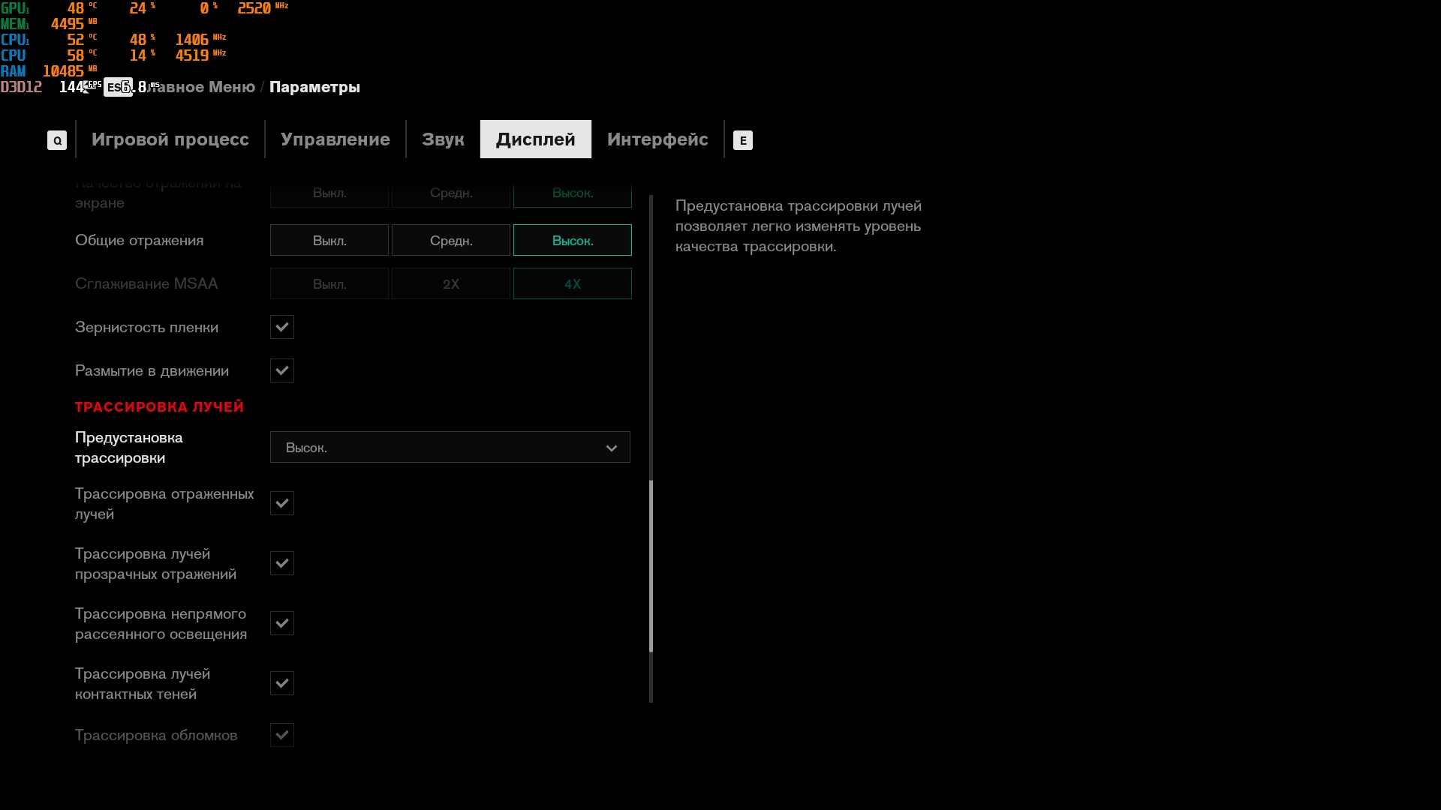Set Общие отражения to Средн.
Screen dimensions: 1441x810
tap(451, 241)
